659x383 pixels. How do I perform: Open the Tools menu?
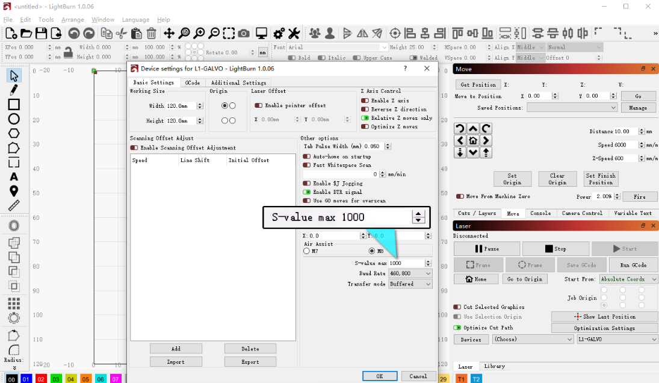coord(46,20)
